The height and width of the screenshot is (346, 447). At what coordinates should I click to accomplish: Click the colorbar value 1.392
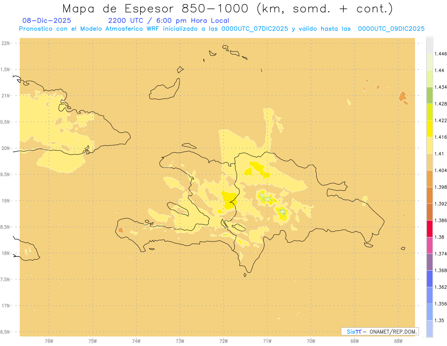[441, 204]
